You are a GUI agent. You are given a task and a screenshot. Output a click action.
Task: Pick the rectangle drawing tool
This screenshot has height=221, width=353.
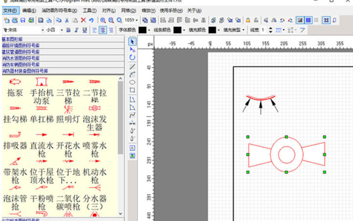pyautogui.click(x=132, y=90)
